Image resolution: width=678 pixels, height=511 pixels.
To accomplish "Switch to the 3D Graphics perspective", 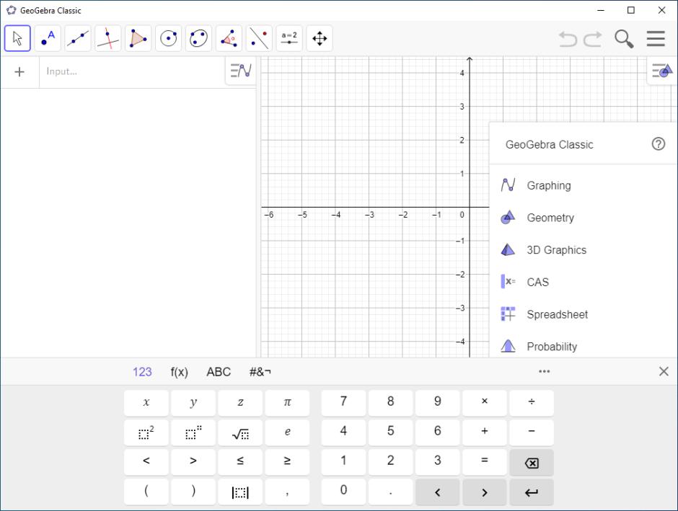I will click(x=583, y=249).
